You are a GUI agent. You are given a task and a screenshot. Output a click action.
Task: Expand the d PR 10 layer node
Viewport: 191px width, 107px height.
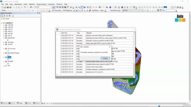(4, 32)
